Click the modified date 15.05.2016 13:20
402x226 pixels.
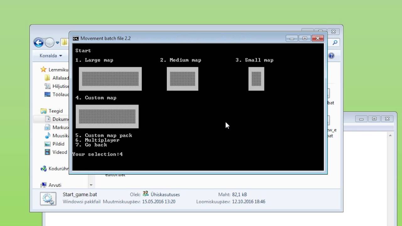[x=159, y=202]
